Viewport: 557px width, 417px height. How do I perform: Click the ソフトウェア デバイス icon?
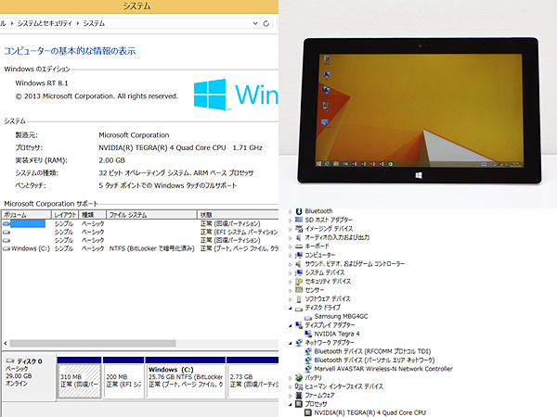pos(299,299)
